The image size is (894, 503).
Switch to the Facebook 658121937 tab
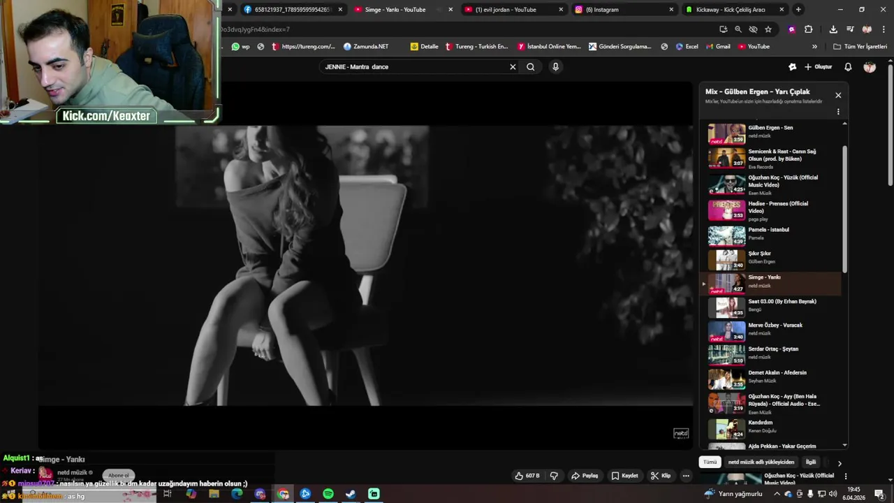pos(292,10)
